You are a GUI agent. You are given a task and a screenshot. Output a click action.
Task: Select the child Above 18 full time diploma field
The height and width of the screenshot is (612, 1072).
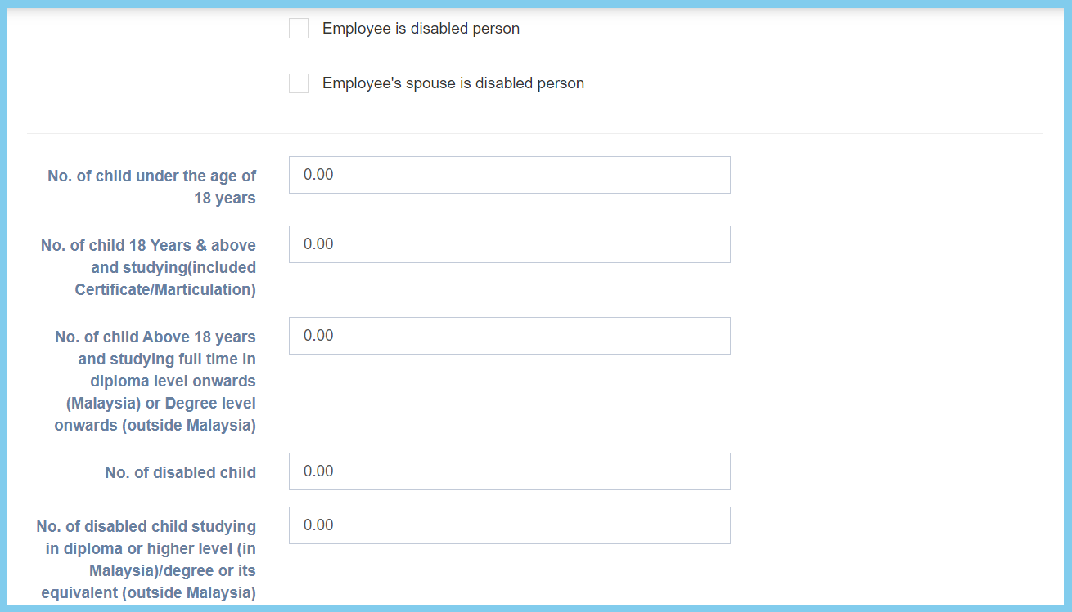509,336
